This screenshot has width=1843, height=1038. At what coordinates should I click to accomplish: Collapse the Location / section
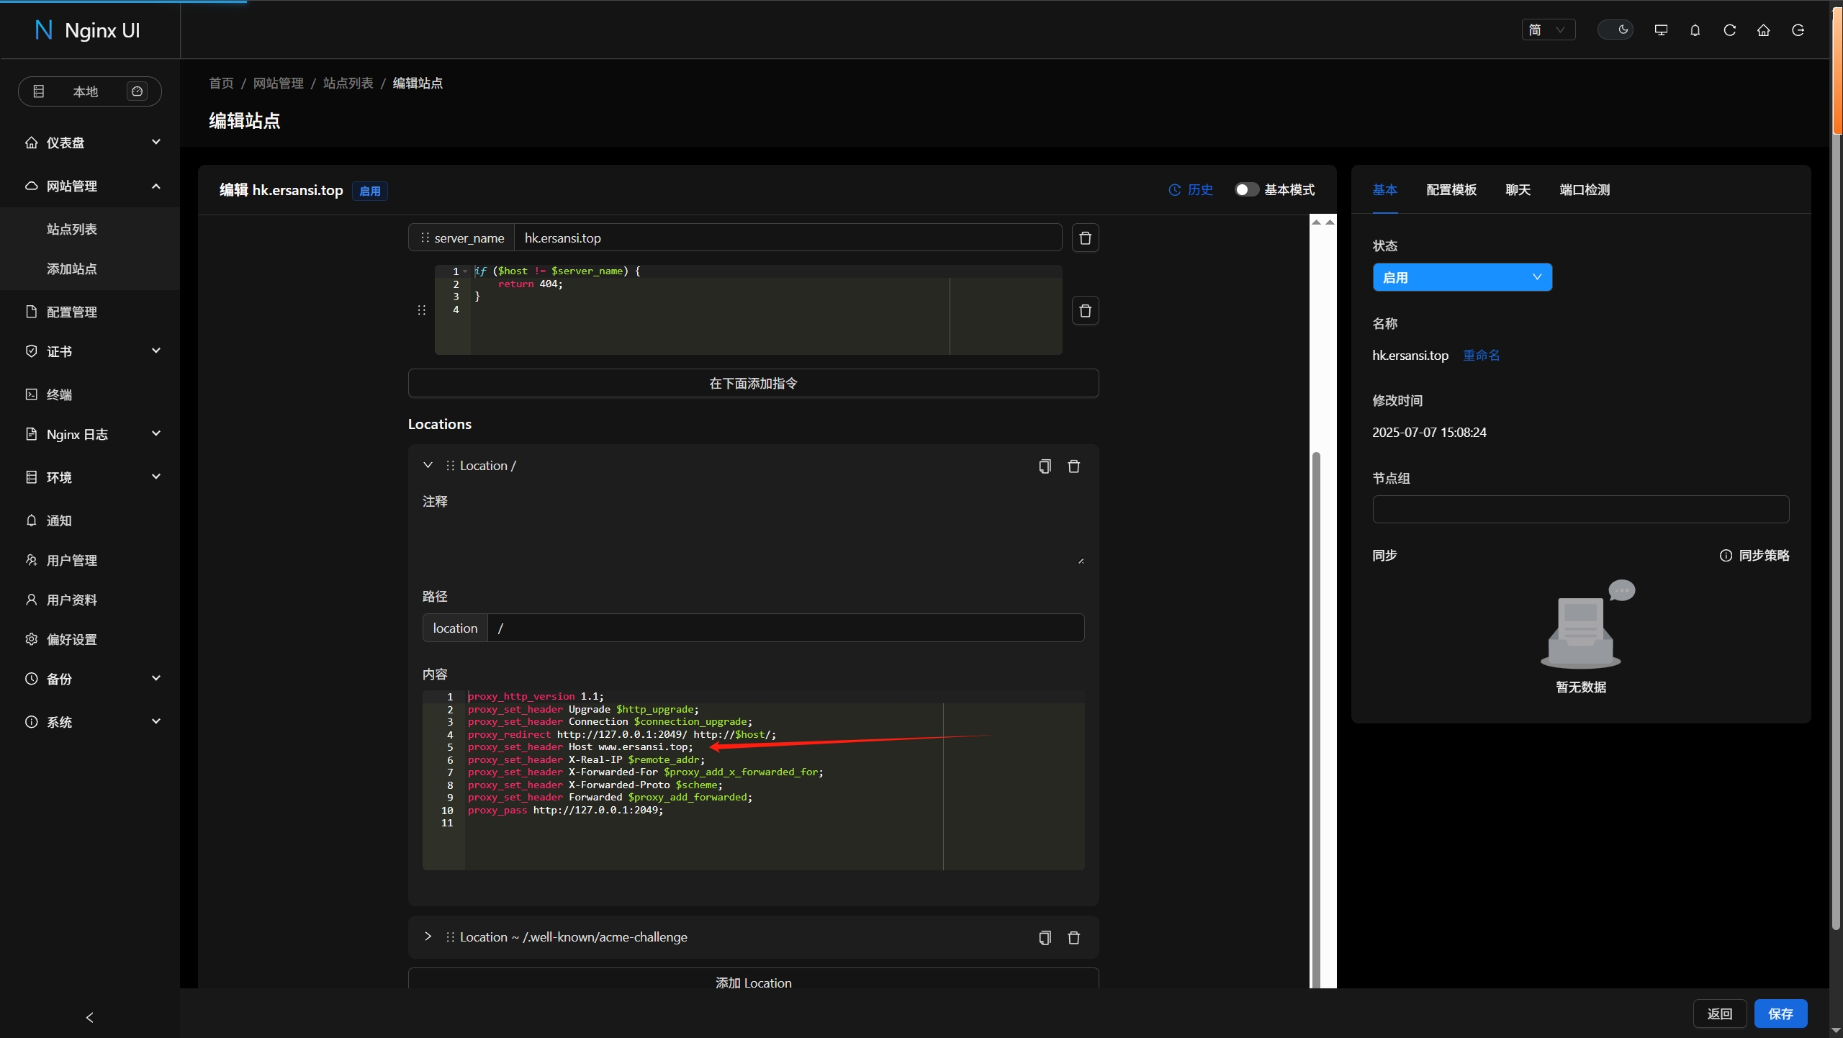click(428, 465)
